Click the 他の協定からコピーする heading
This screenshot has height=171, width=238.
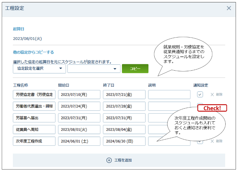tap(33, 52)
